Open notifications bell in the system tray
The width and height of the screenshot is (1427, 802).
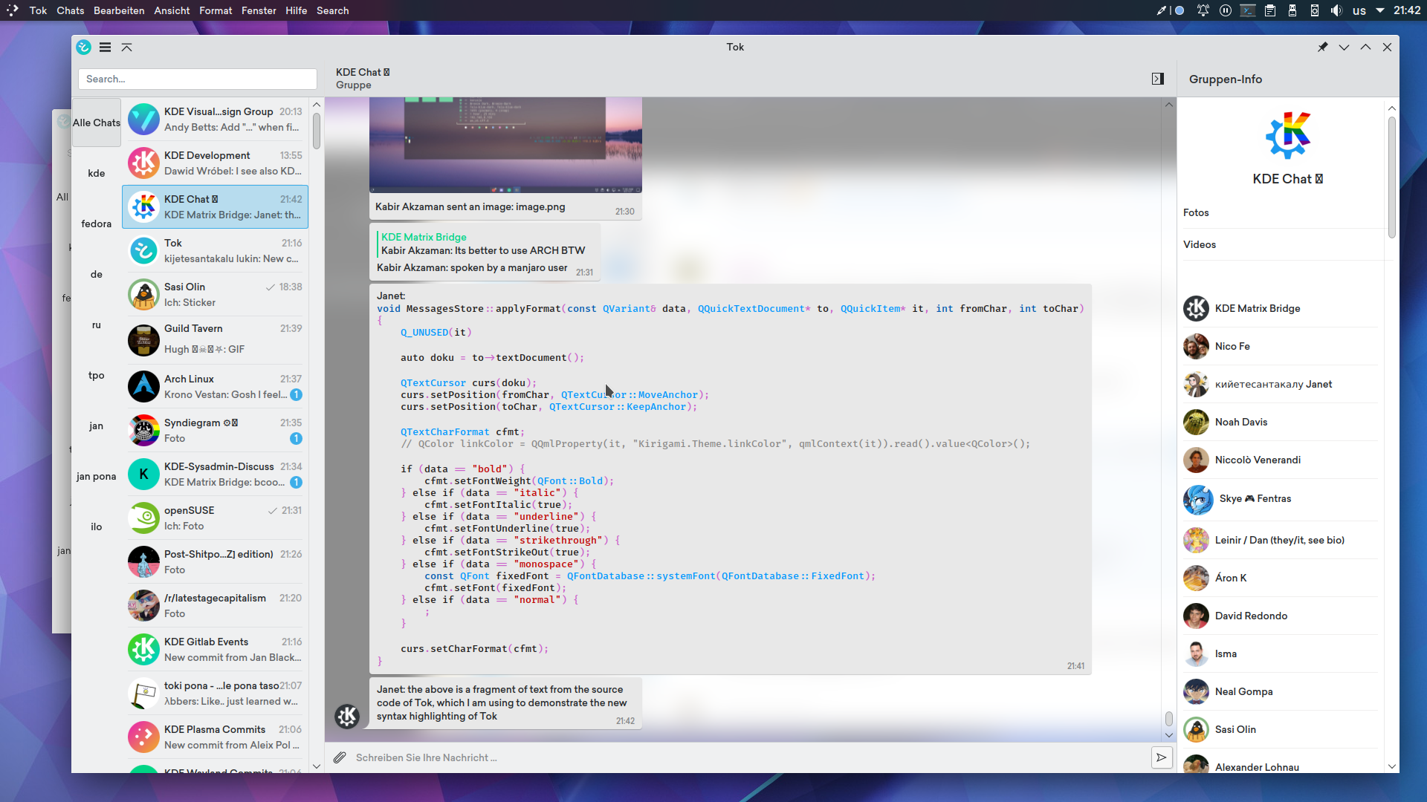click(1203, 10)
